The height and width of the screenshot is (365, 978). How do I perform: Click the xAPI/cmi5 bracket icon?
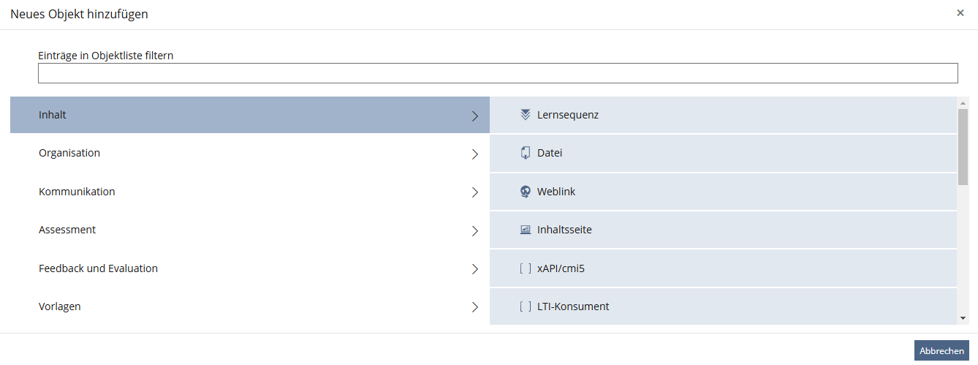pyautogui.click(x=525, y=268)
